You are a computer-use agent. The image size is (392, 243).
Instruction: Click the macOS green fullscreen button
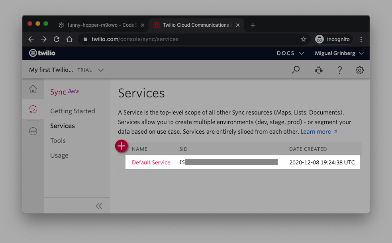click(46, 24)
